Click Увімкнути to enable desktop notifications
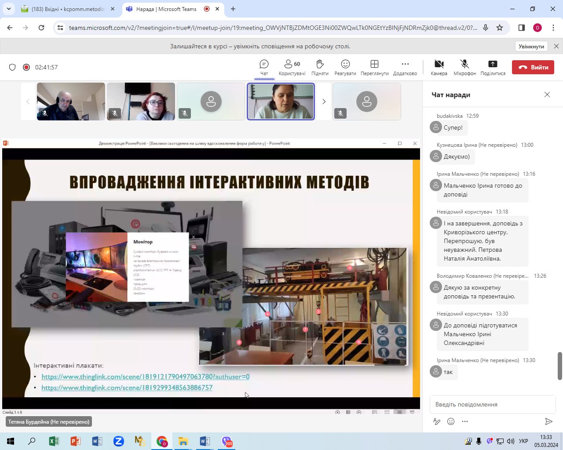Image resolution: width=563 pixels, height=450 pixels. pyautogui.click(x=531, y=47)
